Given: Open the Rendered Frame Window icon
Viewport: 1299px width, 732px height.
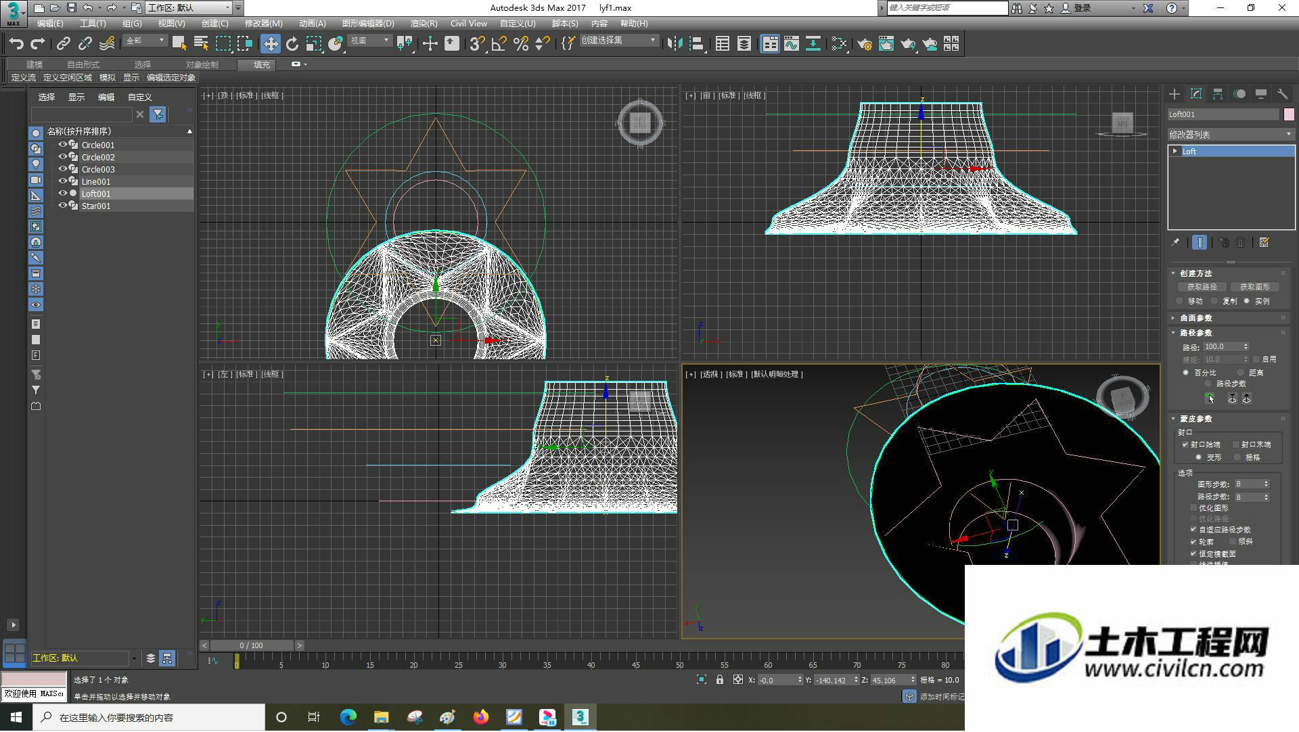Looking at the screenshot, I should [886, 44].
